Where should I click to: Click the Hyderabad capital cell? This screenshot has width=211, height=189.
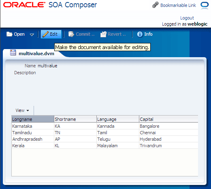coord(168,139)
